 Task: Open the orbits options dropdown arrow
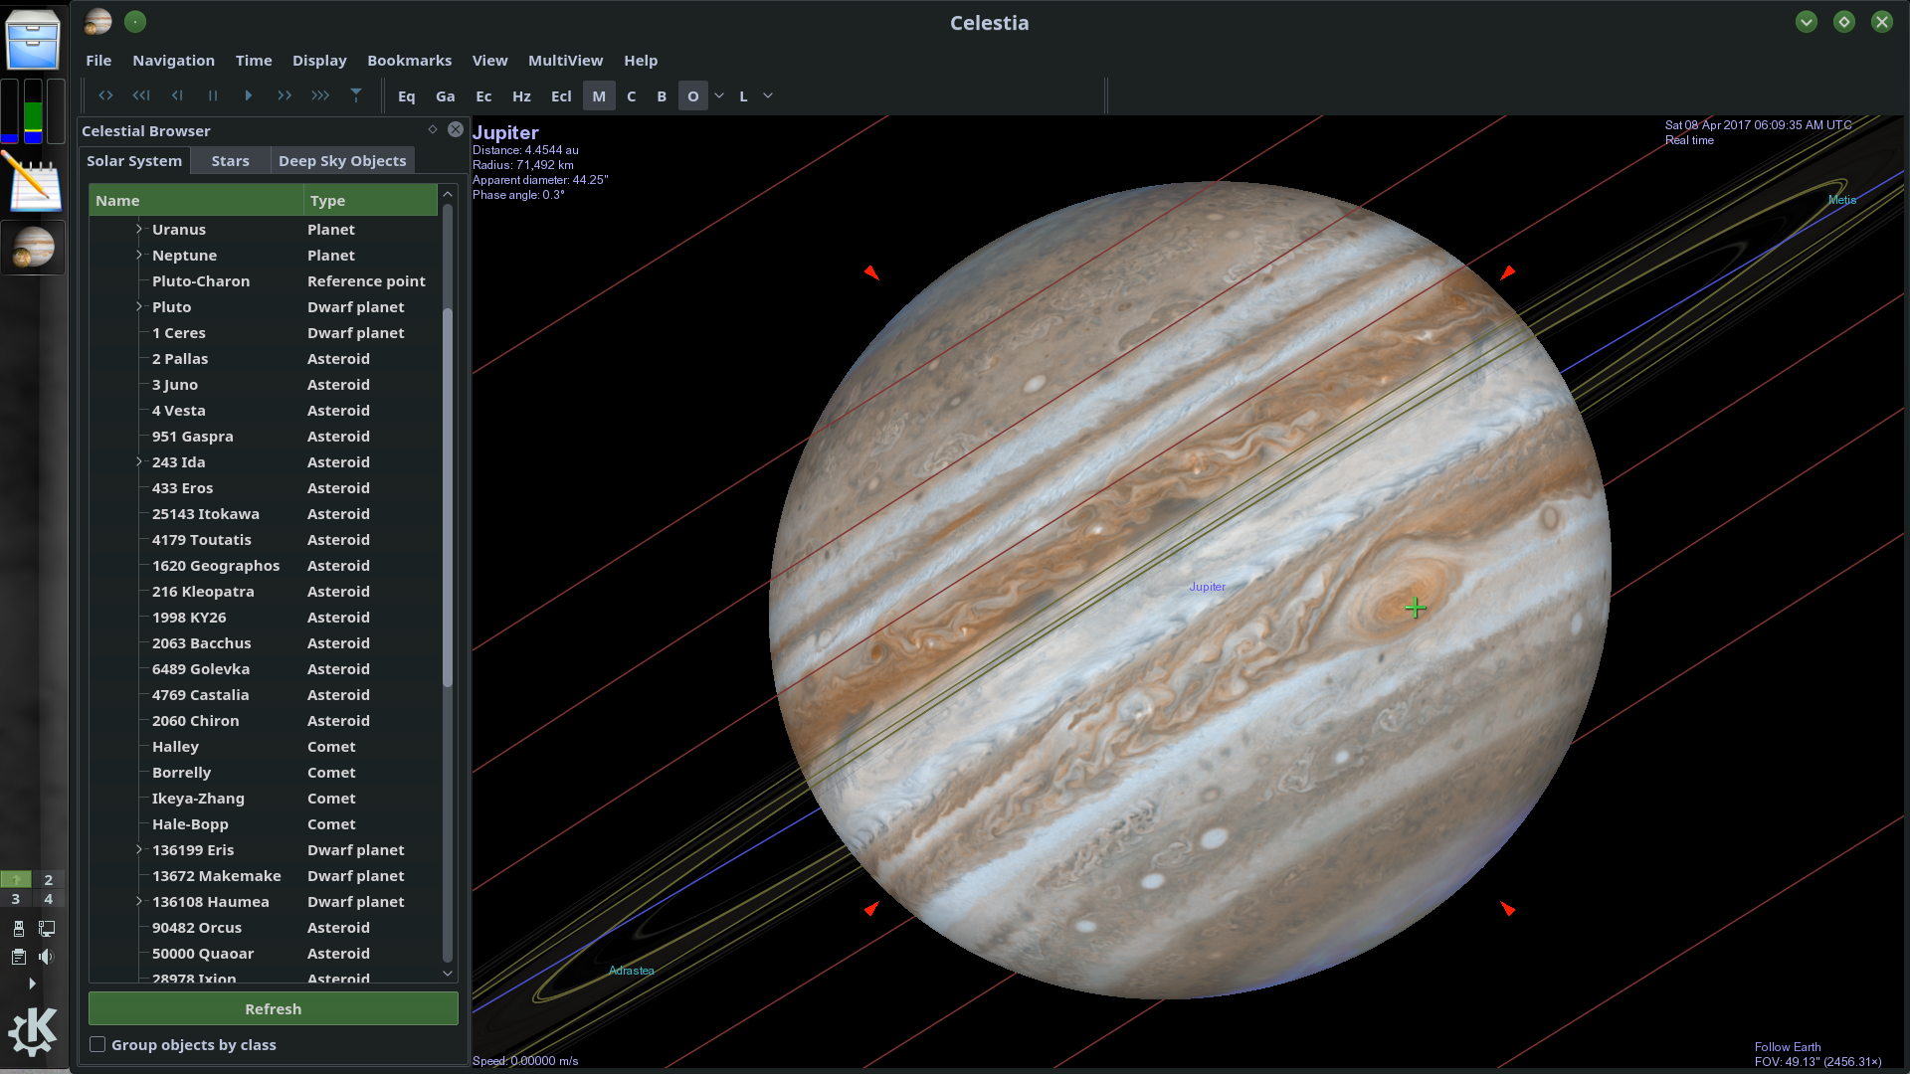(719, 96)
